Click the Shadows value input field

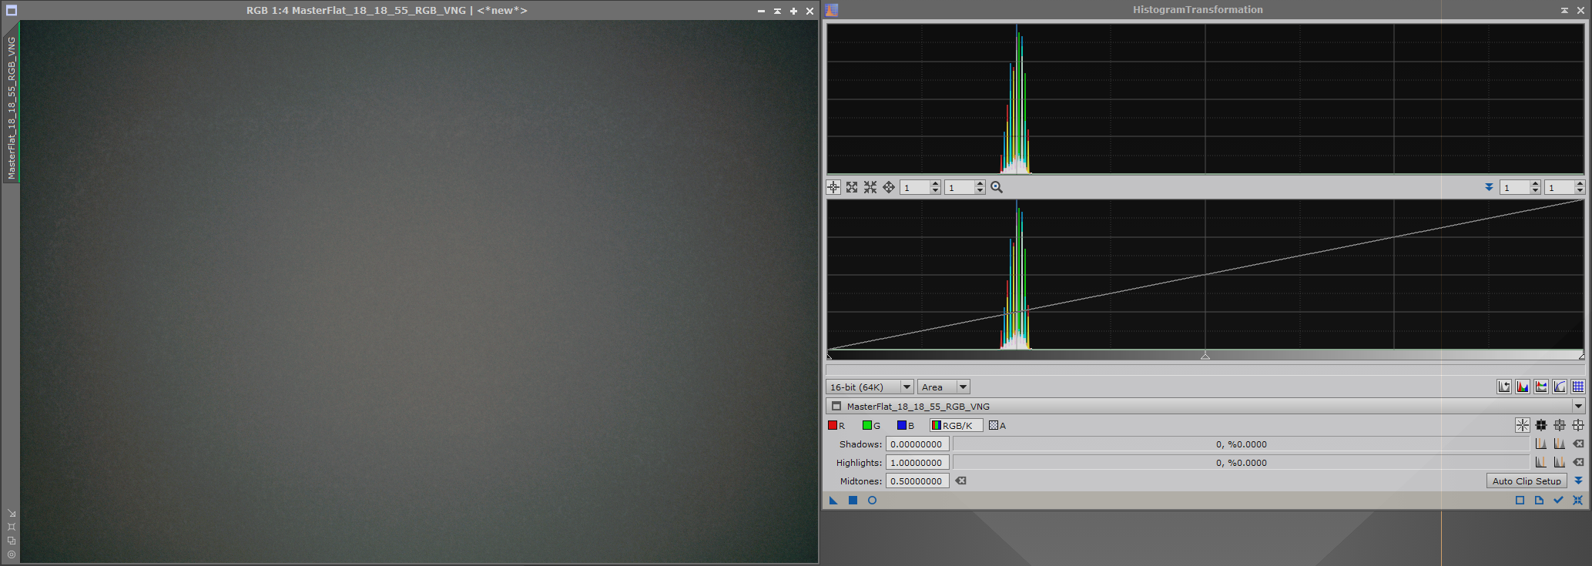[917, 444]
